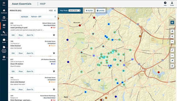Click the red map marker near Morrisville
The image size is (177, 101).
click(x=80, y=25)
